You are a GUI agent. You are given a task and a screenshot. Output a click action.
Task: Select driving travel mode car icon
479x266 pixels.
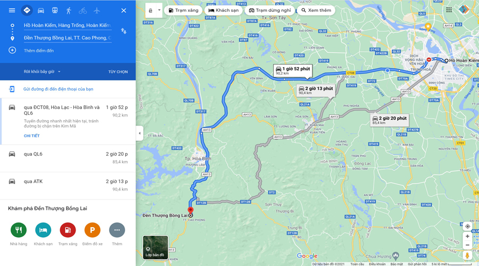pyautogui.click(x=40, y=11)
